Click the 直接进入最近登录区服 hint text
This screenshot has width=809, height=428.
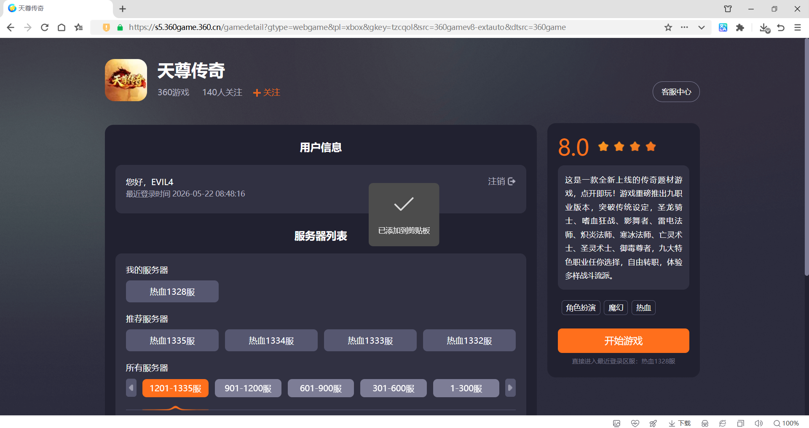click(x=623, y=361)
